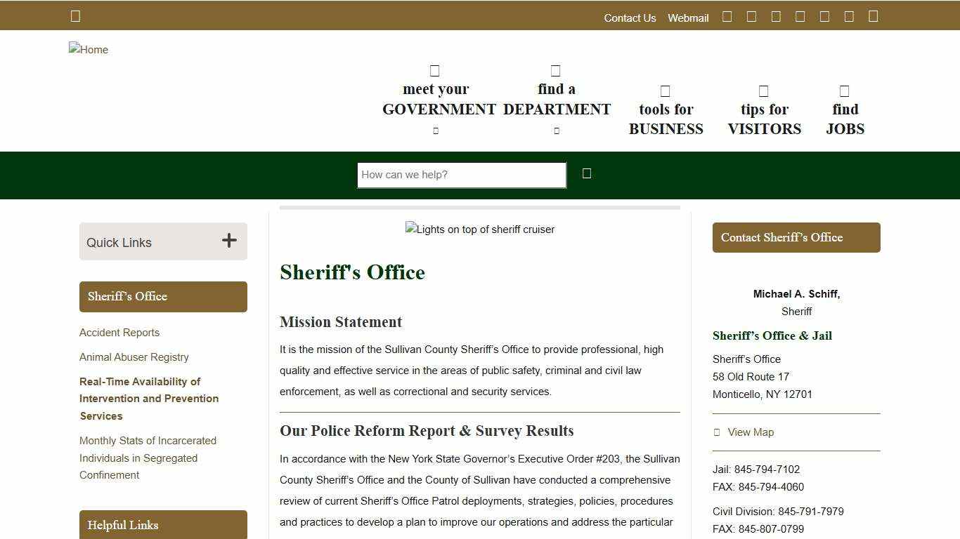Open the dropdown under meet your GOVERNMENT
Viewport: 960px width, 539px height.
[x=434, y=130]
